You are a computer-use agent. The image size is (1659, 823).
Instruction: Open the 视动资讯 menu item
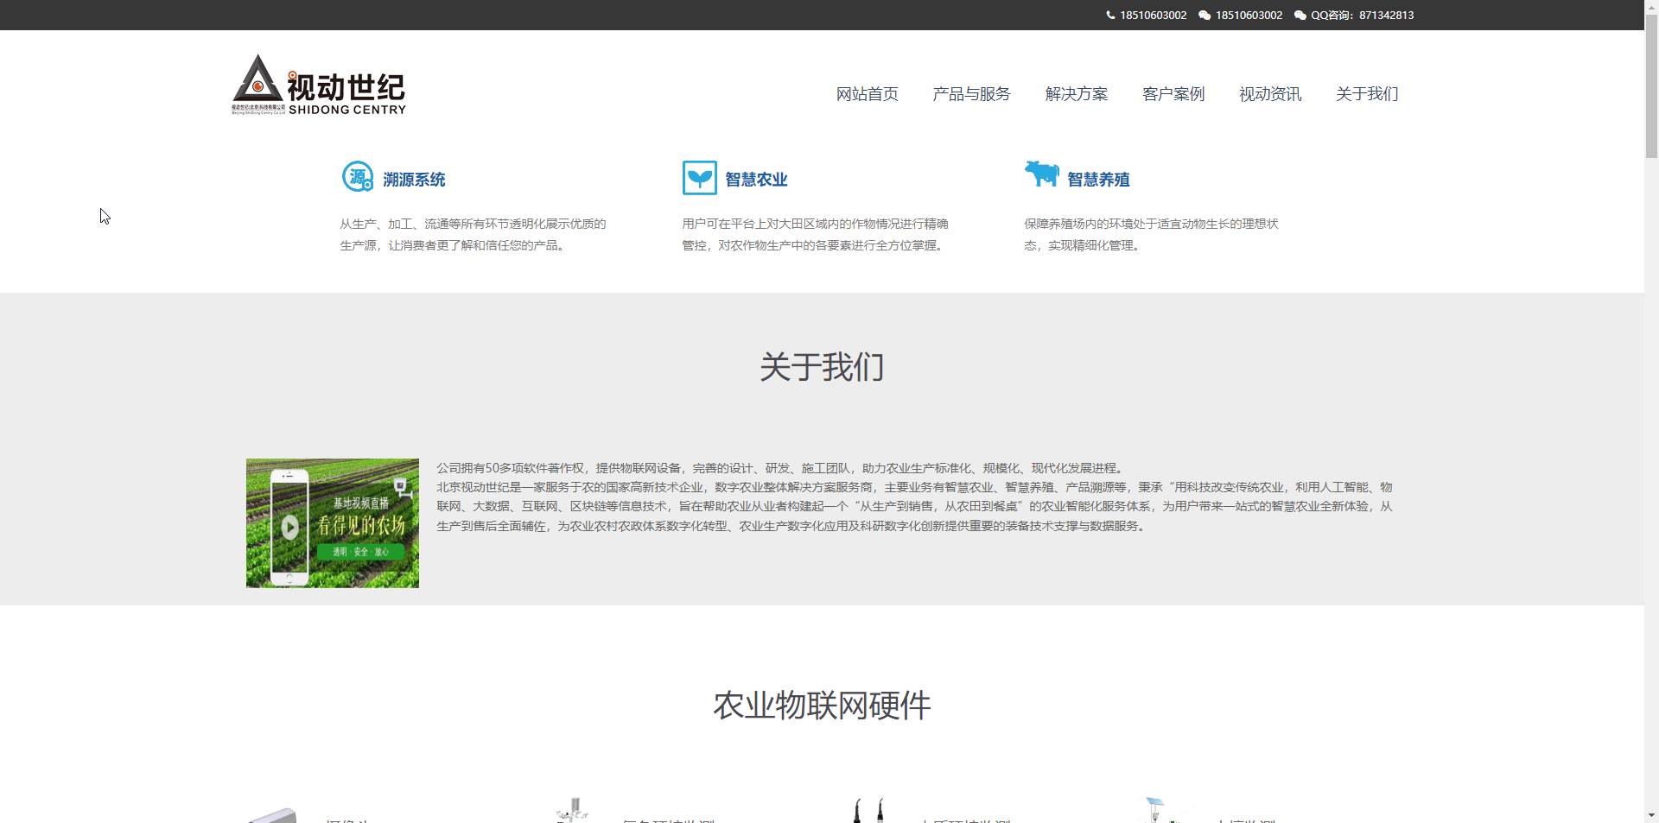point(1270,94)
